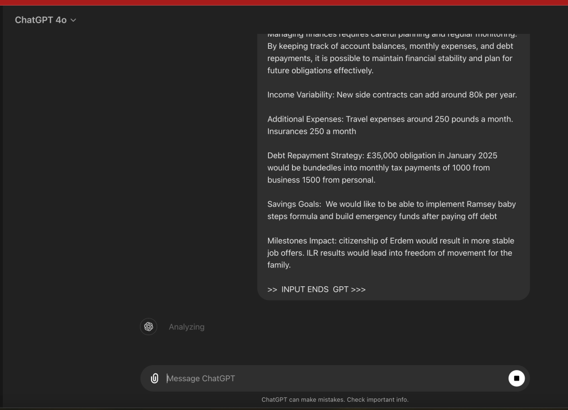This screenshot has height=410, width=568.
Task: Click the Savings Goals paragraph
Action: [x=391, y=210]
